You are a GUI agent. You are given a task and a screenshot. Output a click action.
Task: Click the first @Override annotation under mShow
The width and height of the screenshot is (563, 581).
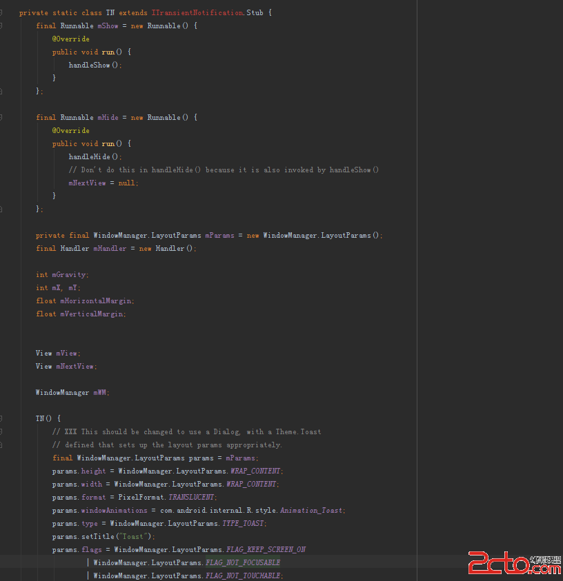point(71,39)
